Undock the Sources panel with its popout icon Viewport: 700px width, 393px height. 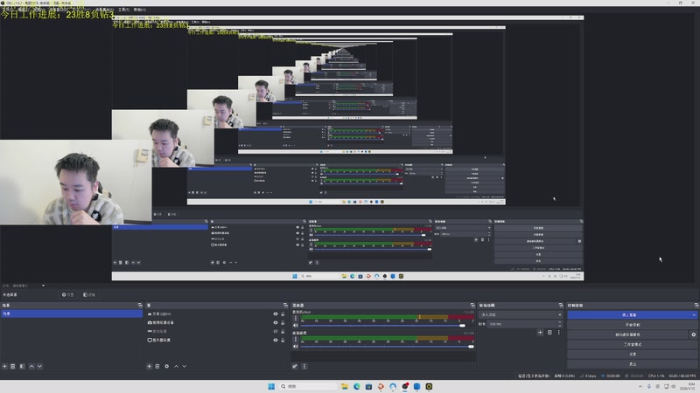coord(285,305)
